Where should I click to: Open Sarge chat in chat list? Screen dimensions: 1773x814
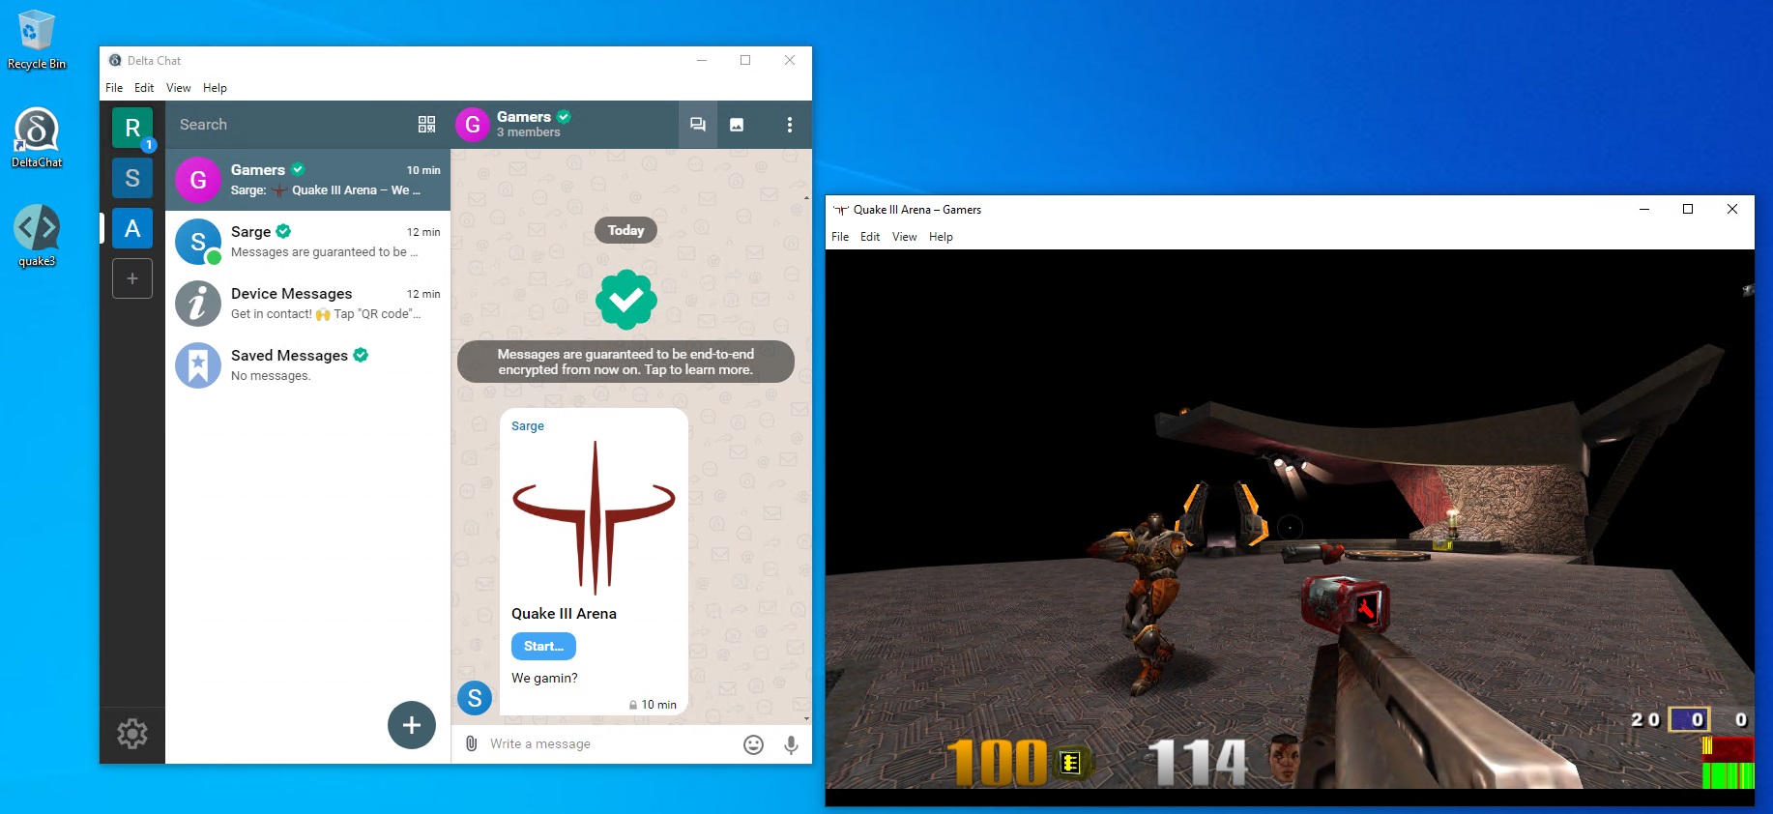click(307, 242)
